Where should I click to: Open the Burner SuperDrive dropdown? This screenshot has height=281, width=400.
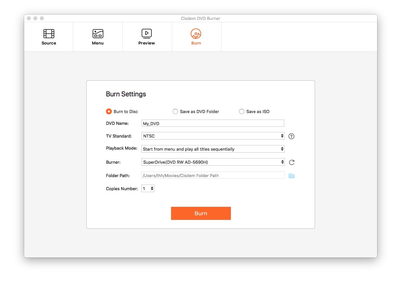click(x=213, y=162)
